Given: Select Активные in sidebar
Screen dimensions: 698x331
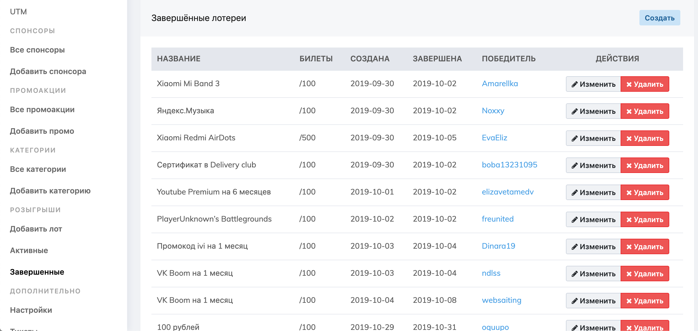Looking at the screenshot, I should pos(29,250).
